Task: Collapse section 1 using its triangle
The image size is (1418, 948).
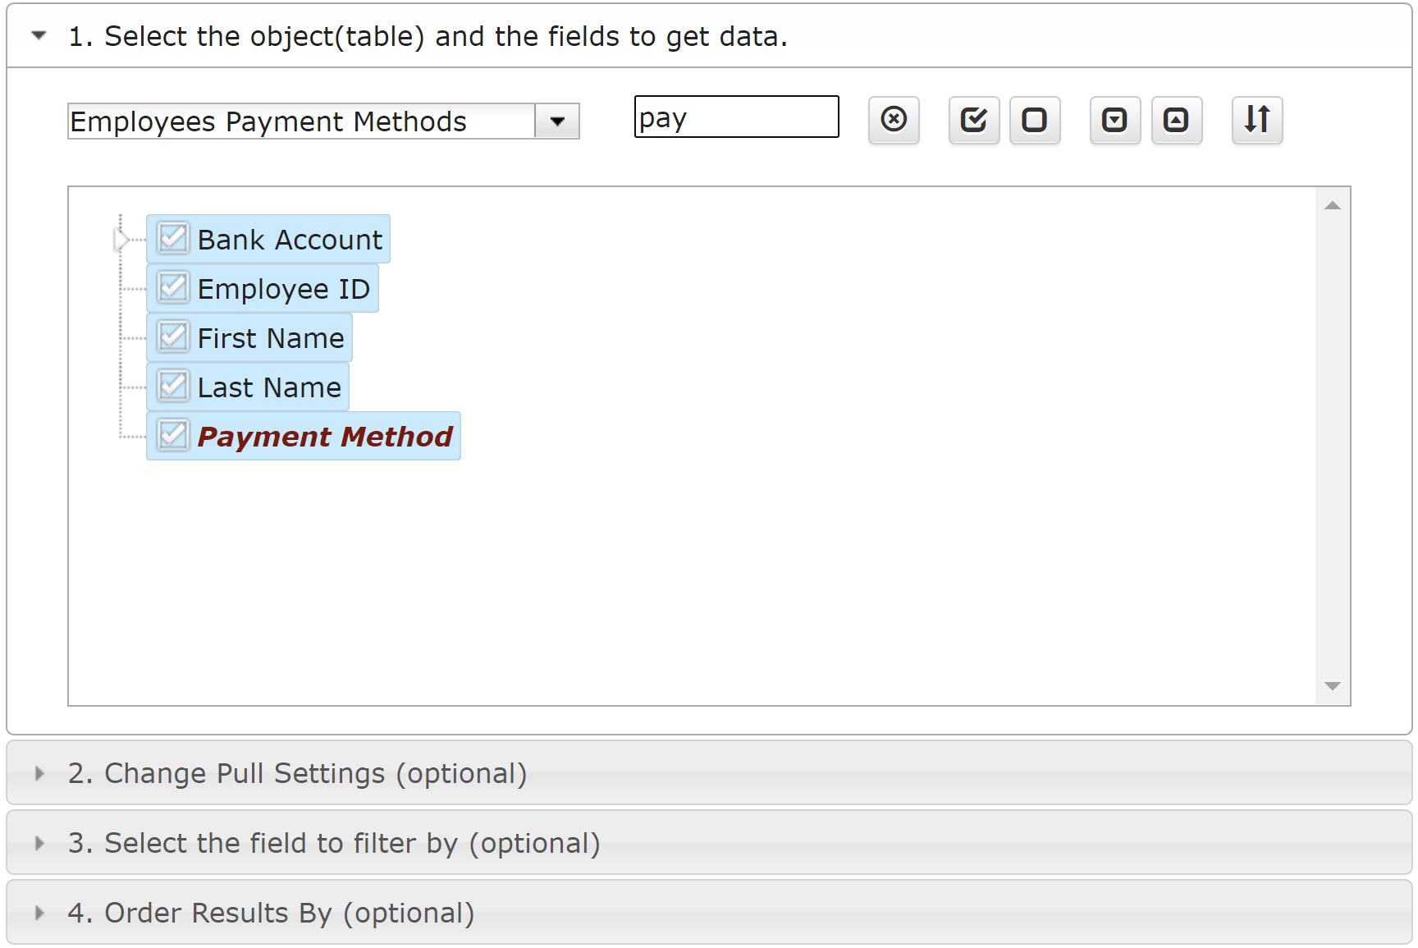Action: (x=39, y=35)
